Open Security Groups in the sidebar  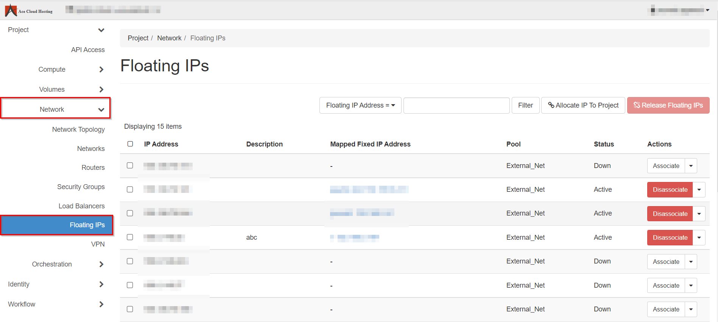tap(81, 187)
